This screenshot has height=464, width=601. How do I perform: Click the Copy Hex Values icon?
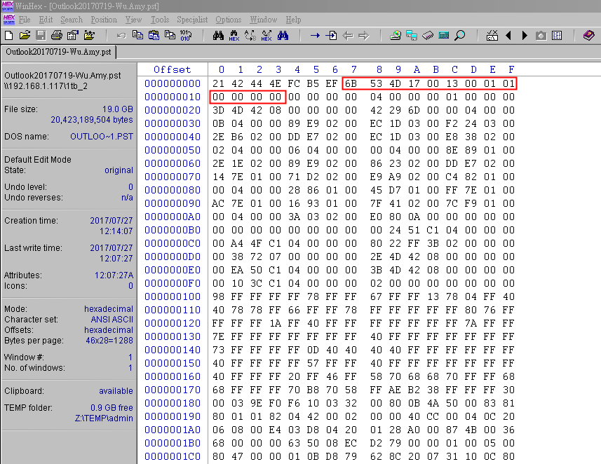tap(170, 36)
